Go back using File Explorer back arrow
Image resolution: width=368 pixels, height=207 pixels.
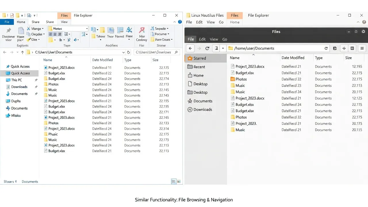coord(5,52)
